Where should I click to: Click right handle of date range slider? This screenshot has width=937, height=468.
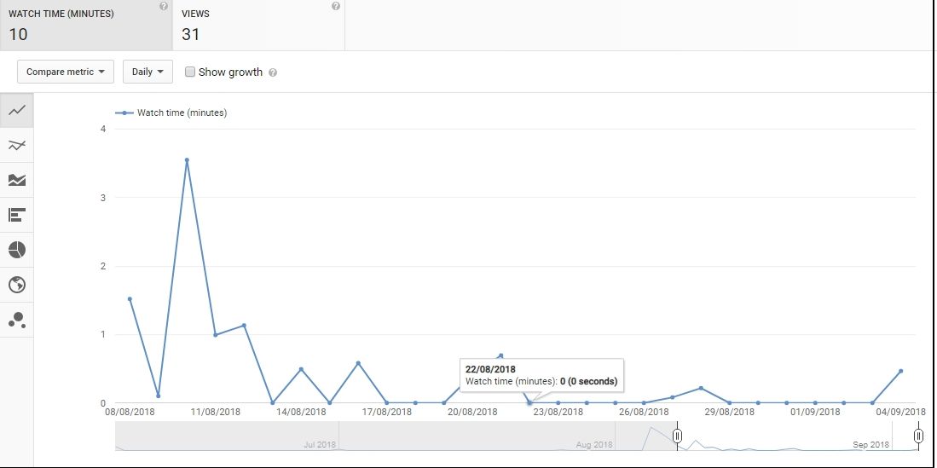[x=919, y=436]
